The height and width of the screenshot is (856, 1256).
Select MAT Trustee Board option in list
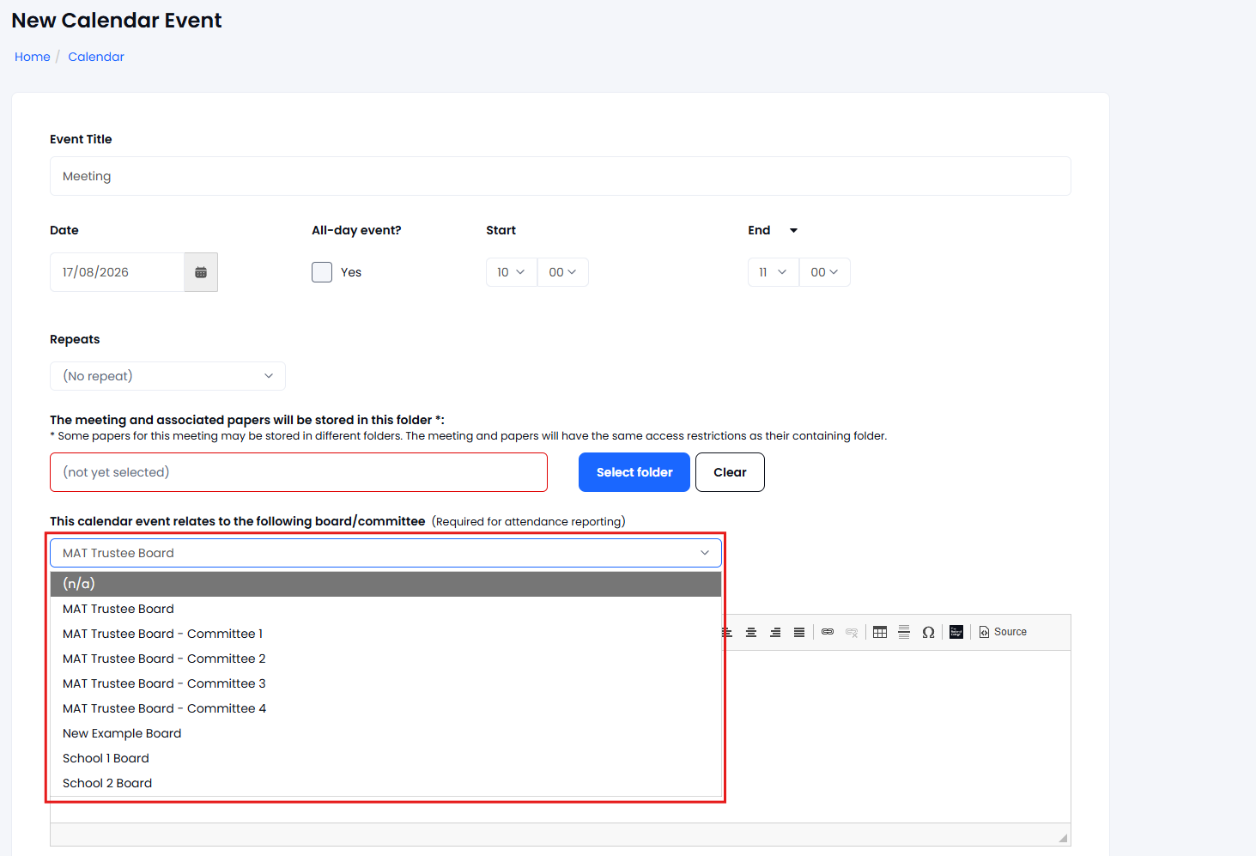(x=385, y=609)
